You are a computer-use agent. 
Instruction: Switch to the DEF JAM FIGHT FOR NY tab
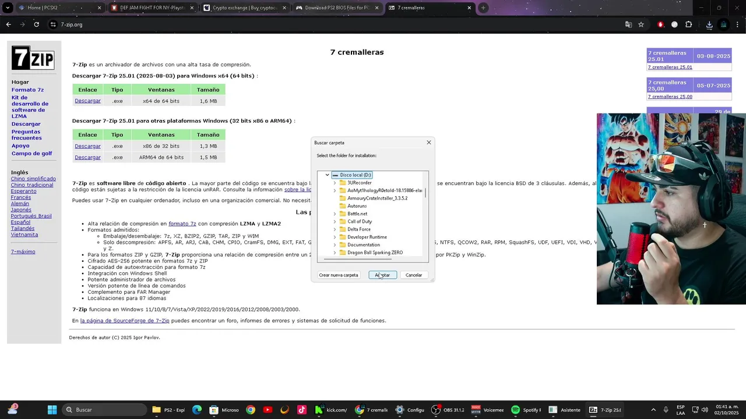tap(152, 8)
